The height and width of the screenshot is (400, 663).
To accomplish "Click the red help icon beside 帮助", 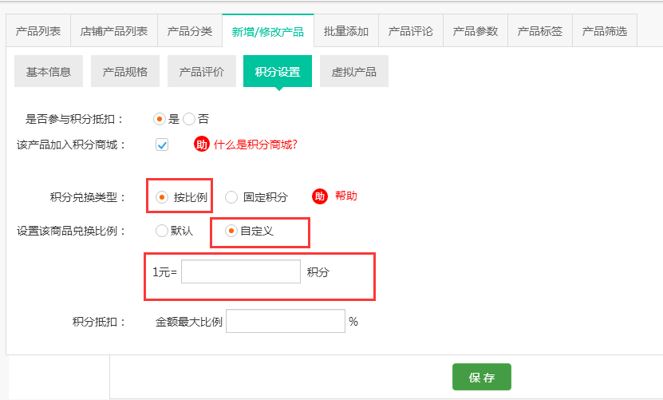I will click(x=320, y=196).
